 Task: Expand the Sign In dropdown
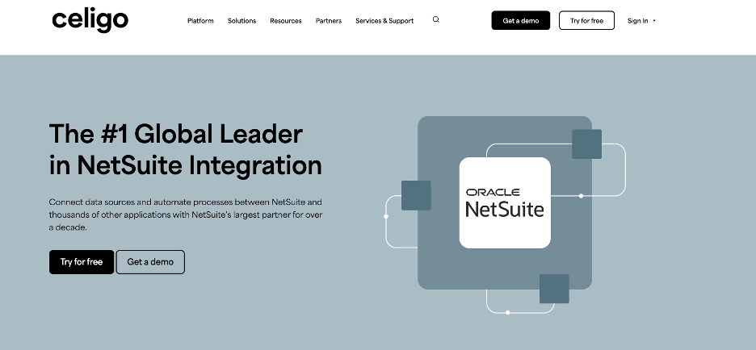[641, 21]
